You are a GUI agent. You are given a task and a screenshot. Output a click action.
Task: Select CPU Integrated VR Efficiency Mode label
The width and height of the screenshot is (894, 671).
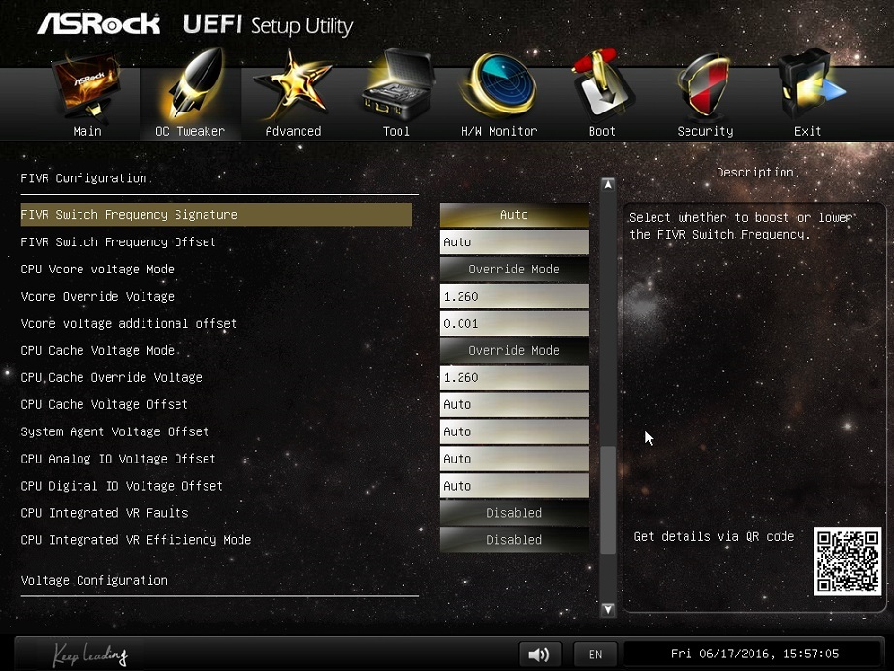click(136, 540)
